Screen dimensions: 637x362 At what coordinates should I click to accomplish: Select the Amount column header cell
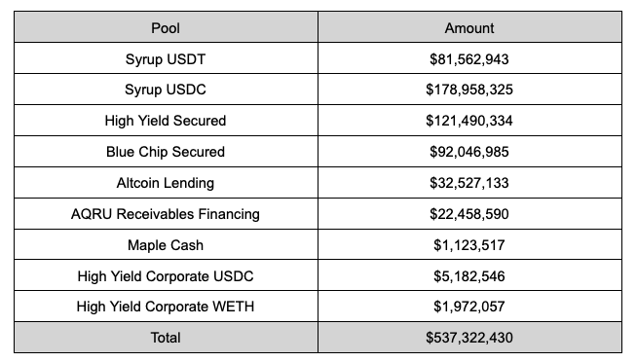[x=469, y=27]
